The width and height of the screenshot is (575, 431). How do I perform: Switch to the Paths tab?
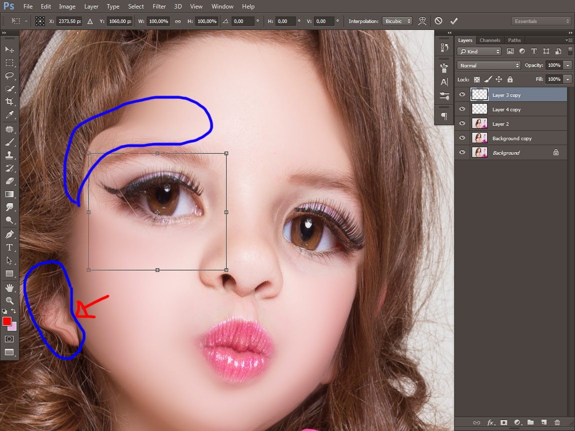[x=514, y=40]
